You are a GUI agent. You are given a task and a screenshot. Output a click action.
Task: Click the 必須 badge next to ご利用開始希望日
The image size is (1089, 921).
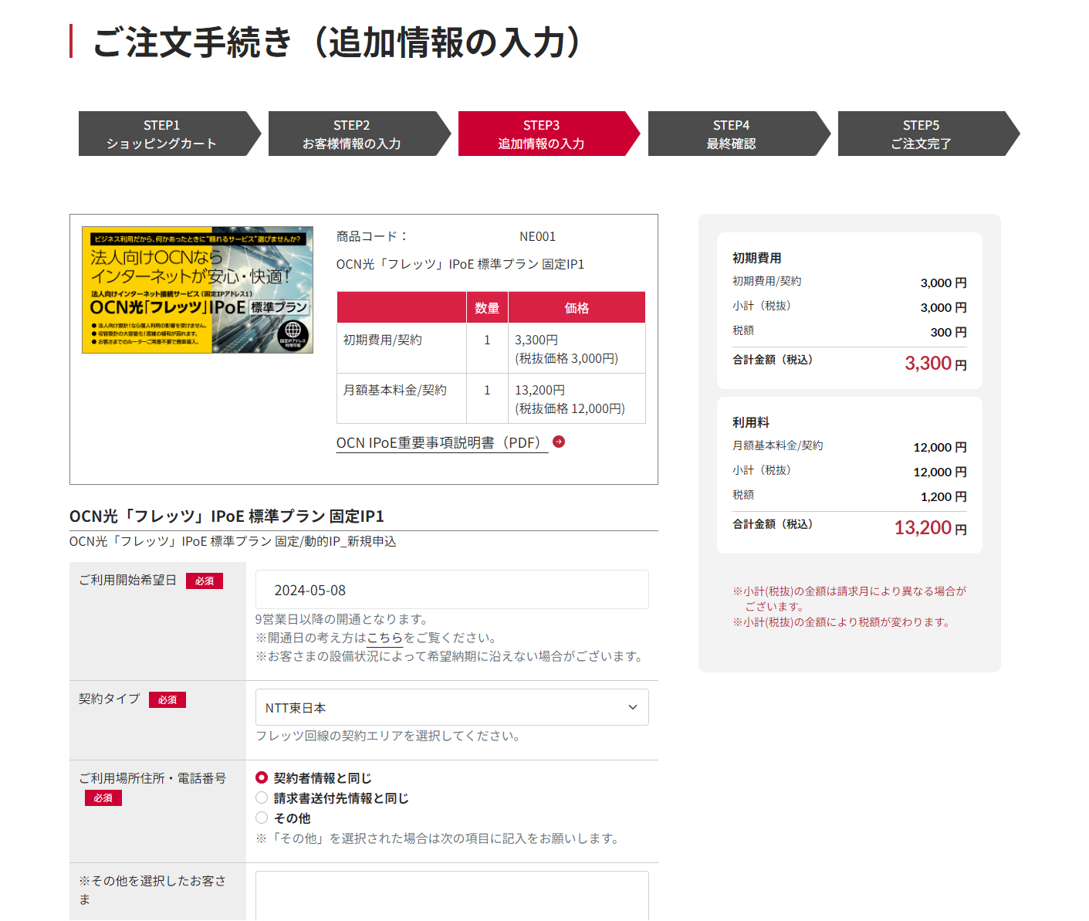[205, 581]
